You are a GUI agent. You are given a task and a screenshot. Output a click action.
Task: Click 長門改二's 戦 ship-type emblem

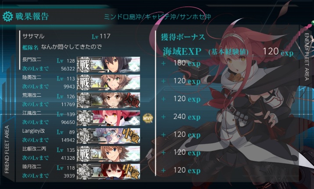84,65
